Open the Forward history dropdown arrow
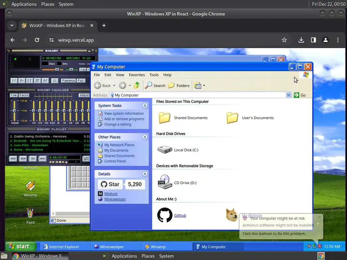This screenshot has width=347, height=260. tap(130, 86)
